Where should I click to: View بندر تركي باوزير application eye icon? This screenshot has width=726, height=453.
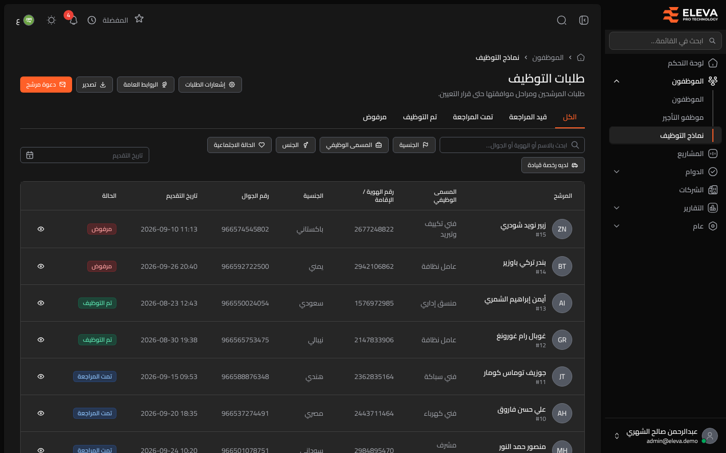tap(41, 266)
